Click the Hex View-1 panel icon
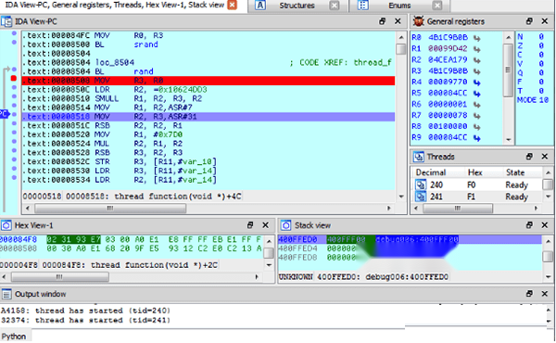 pos(6,225)
